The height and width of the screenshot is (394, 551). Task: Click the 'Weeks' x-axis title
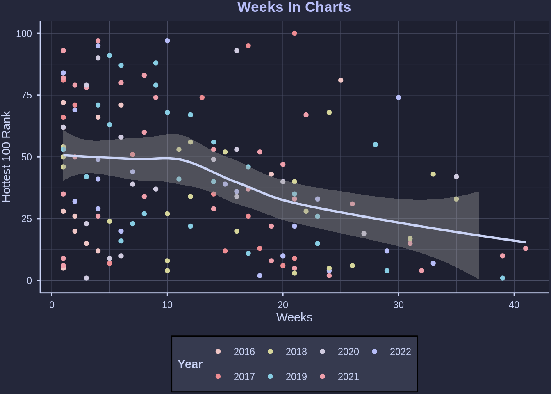tap(294, 317)
